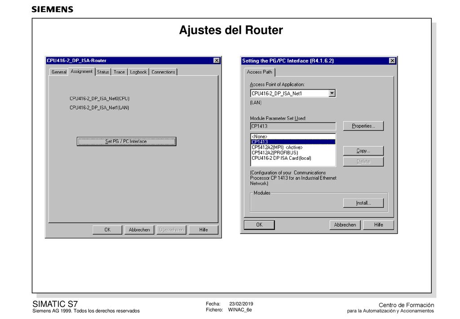Image resolution: width=460 pixels, height=319 pixels.
Task: Go to the Connections tab
Action: pyautogui.click(x=163, y=72)
